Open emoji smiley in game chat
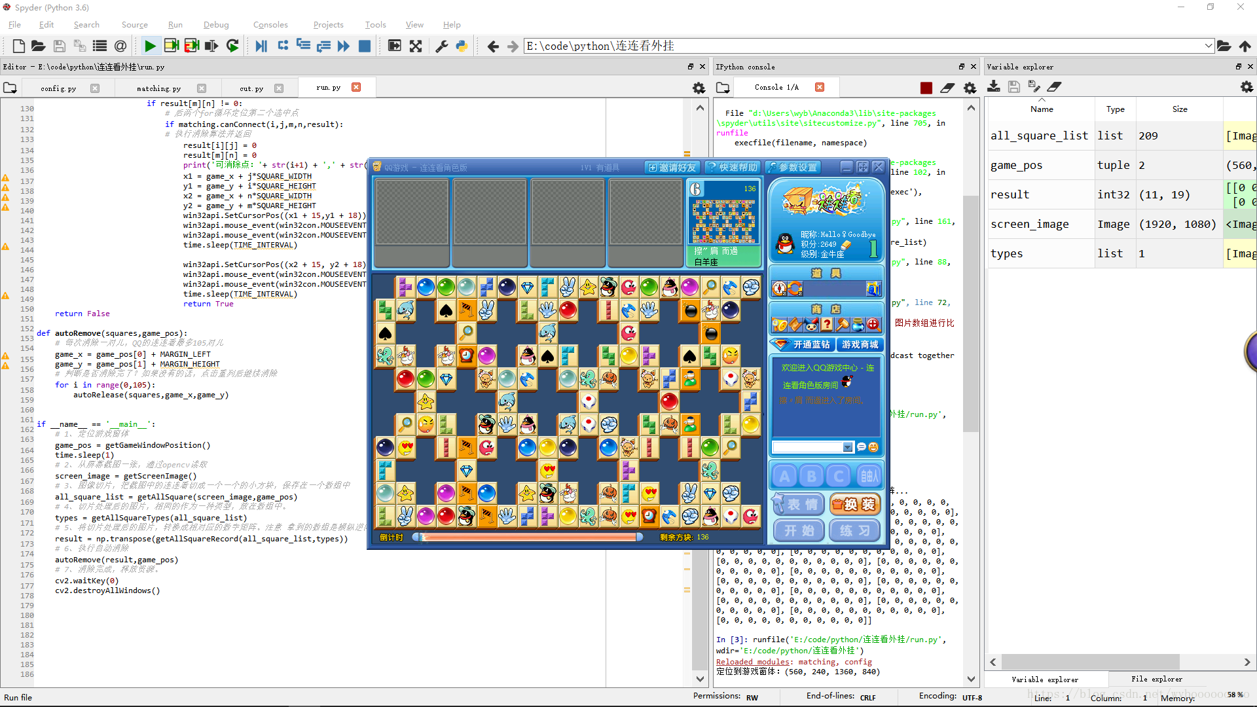The width and height of the screenshot is (1257, 707). pyautogui.click(x=873, y=447)
